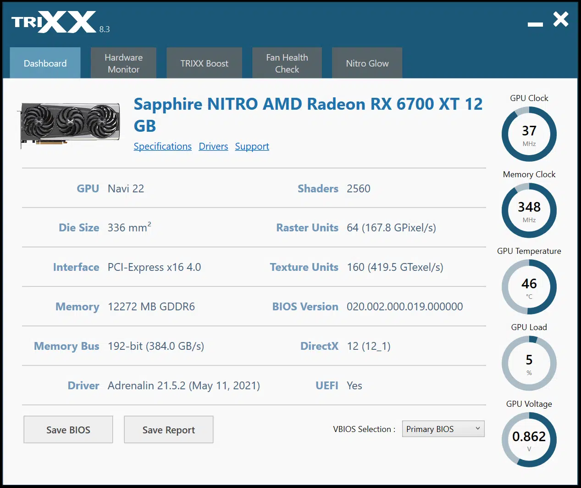Click the GPU Load gauge
Viewport: 581px width, 488px height.
tap(529, 363)
